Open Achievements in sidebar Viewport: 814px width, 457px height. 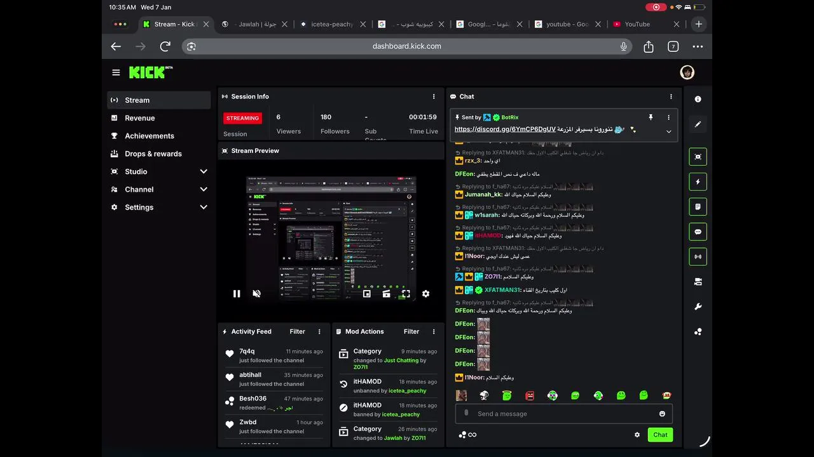[159, 136]
